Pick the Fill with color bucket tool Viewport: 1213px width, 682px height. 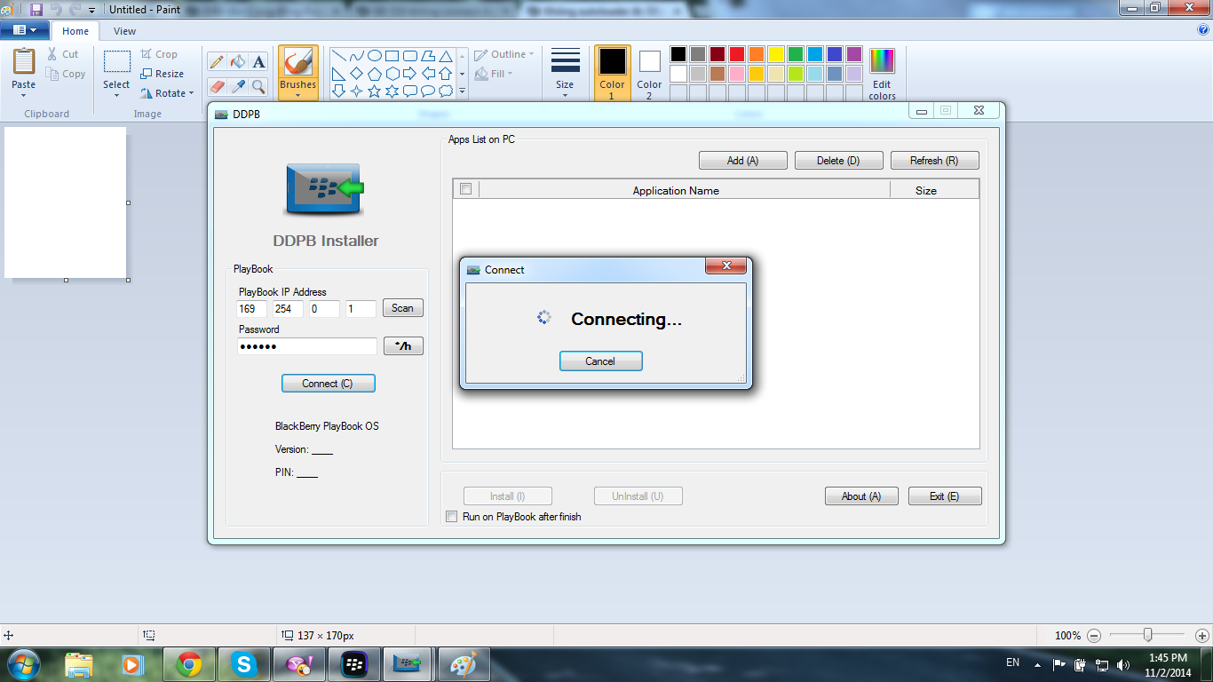(237, 62)
